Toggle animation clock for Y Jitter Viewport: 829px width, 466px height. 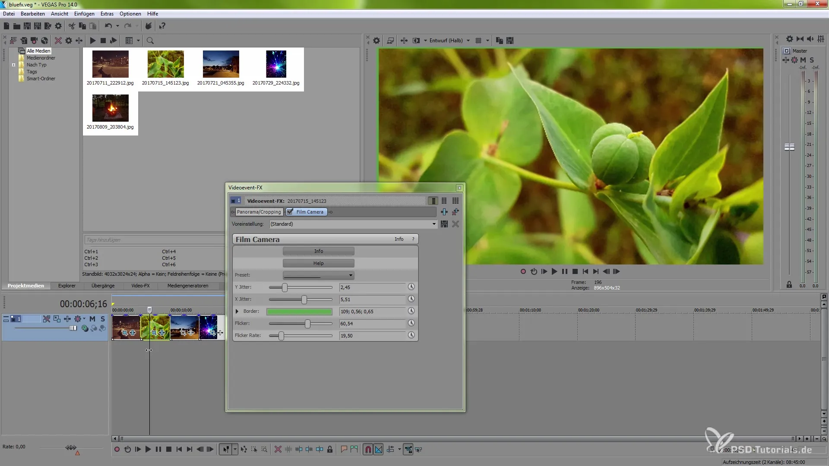(411, 287)
